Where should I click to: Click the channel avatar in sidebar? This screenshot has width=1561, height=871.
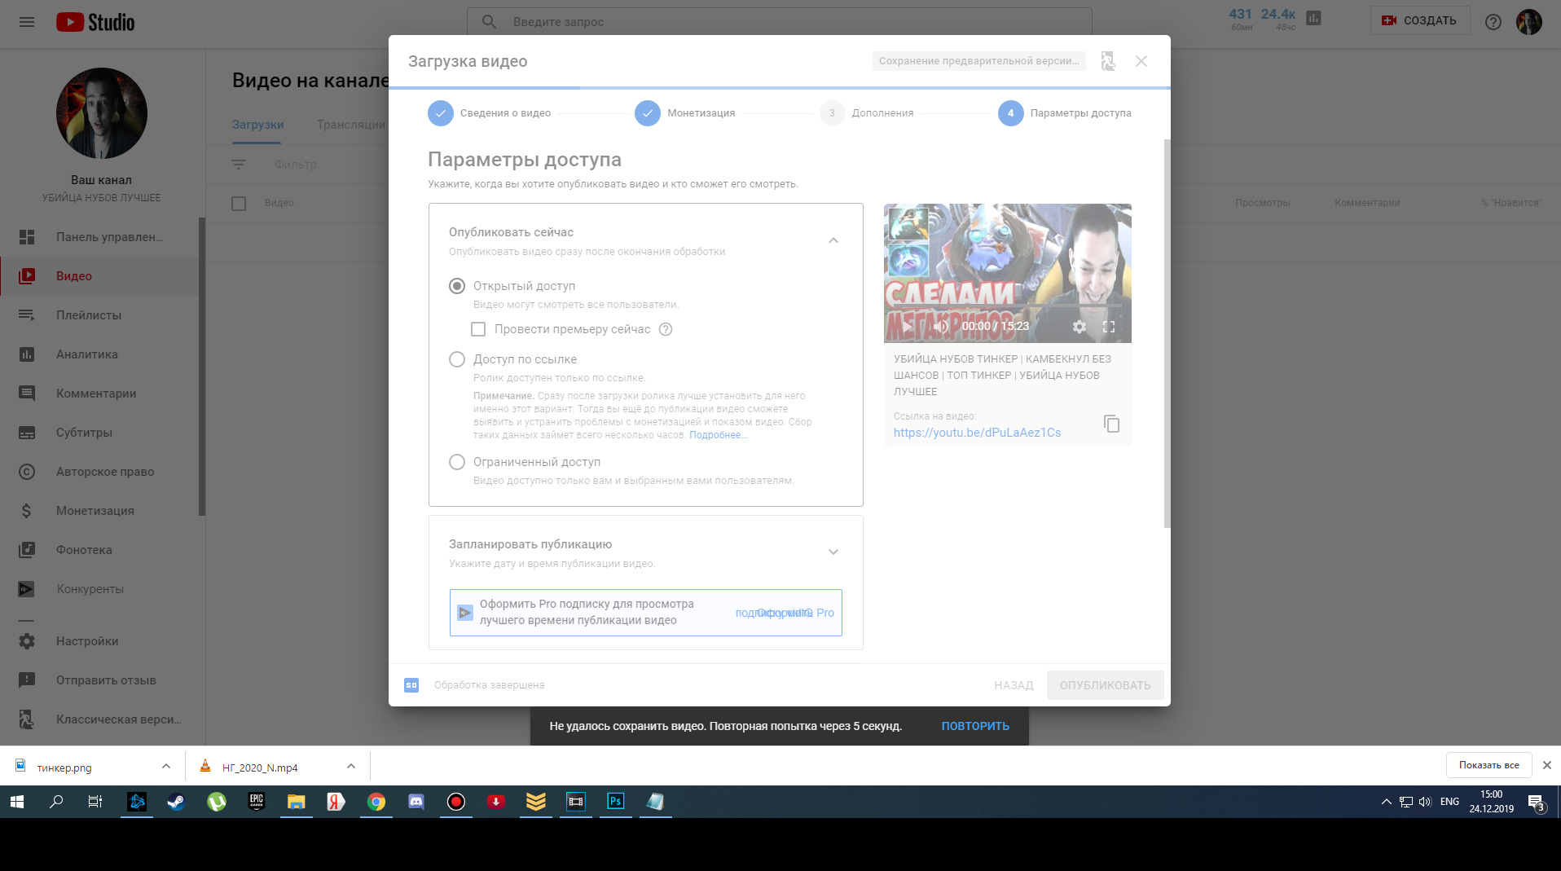pyautogui.click(x=102, y=113)
